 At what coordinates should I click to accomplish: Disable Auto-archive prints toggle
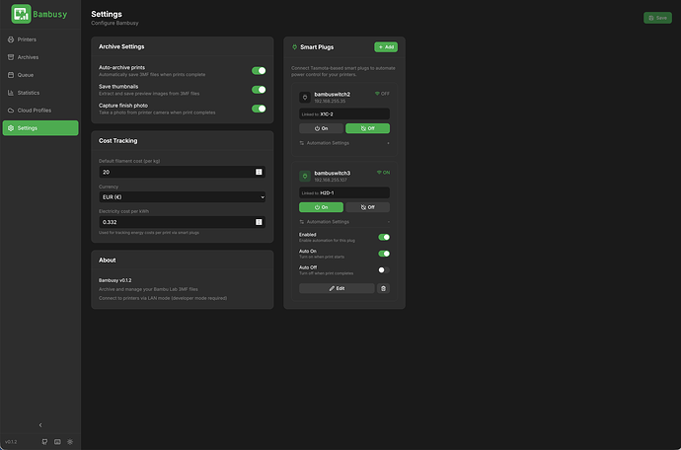pos(259,71)
